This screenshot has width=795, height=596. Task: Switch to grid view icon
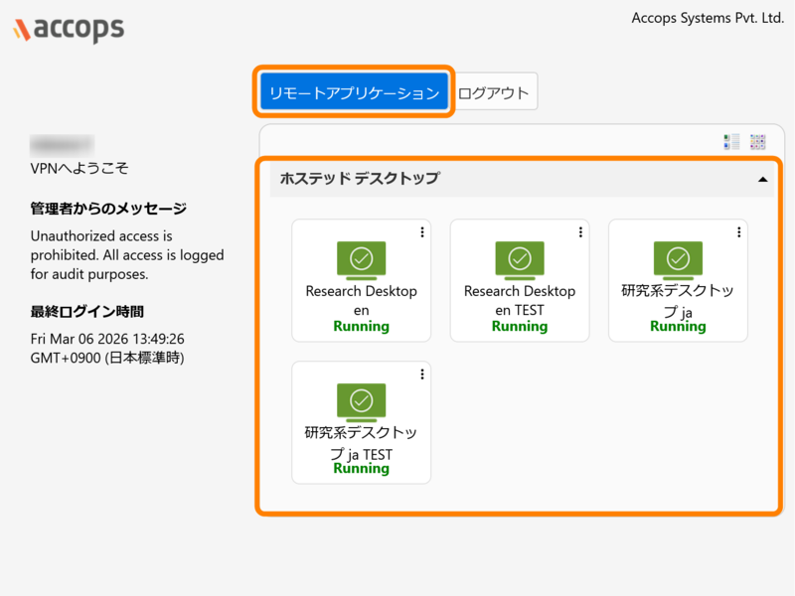(x=757, y=142)
